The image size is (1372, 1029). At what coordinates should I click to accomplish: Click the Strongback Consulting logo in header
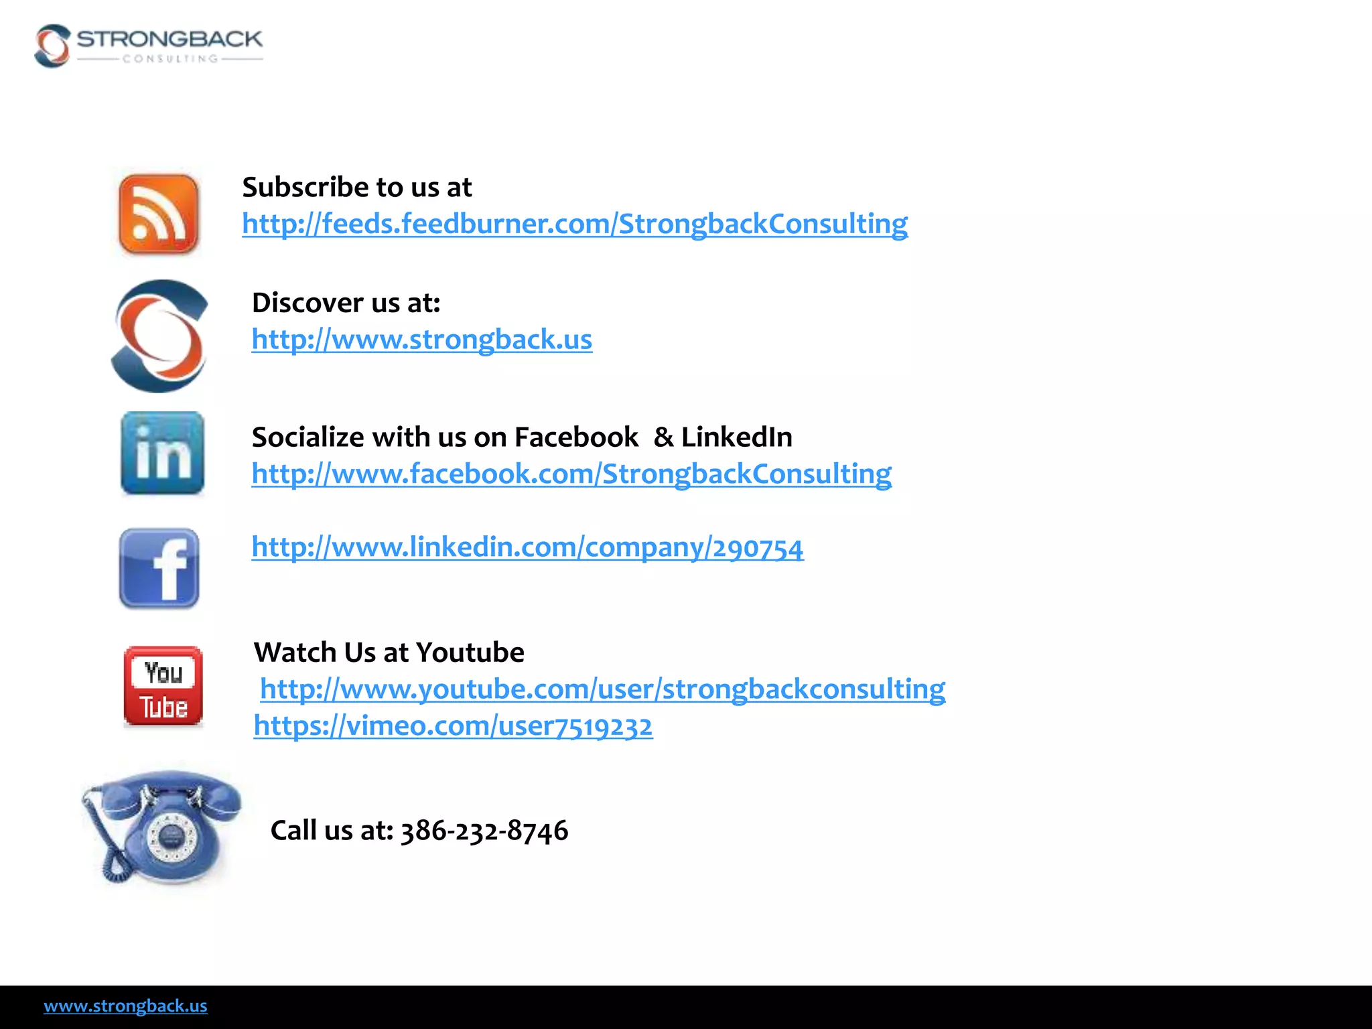[x=149, y=46]
